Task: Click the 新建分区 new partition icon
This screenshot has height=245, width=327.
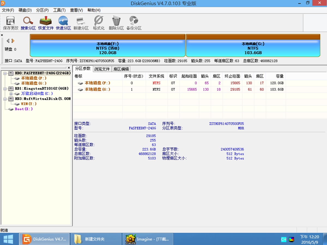Action: pyautogui.click(x=81, y=22)
